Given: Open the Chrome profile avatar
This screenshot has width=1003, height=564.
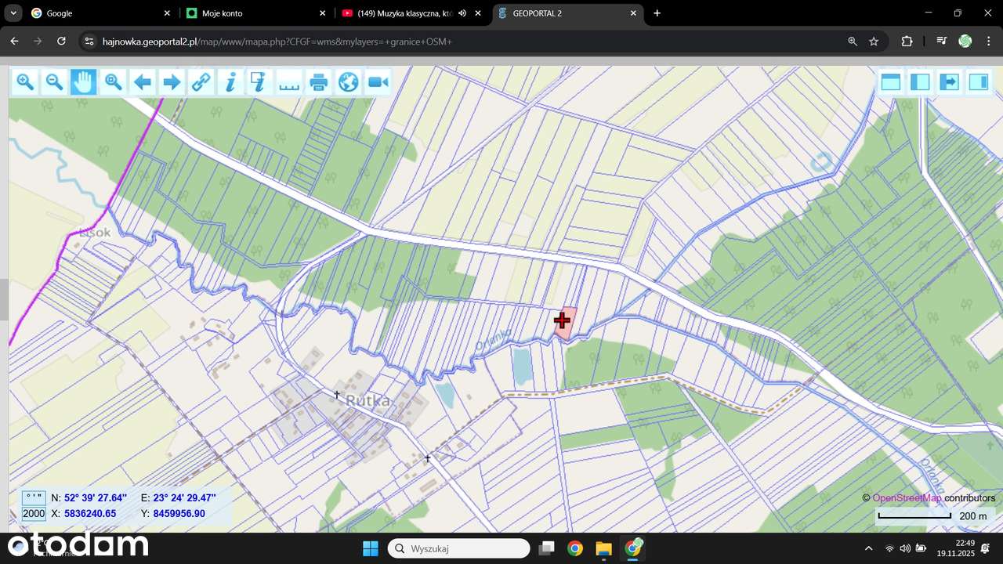Looking at the screenshot, I should tap(965, 42).
